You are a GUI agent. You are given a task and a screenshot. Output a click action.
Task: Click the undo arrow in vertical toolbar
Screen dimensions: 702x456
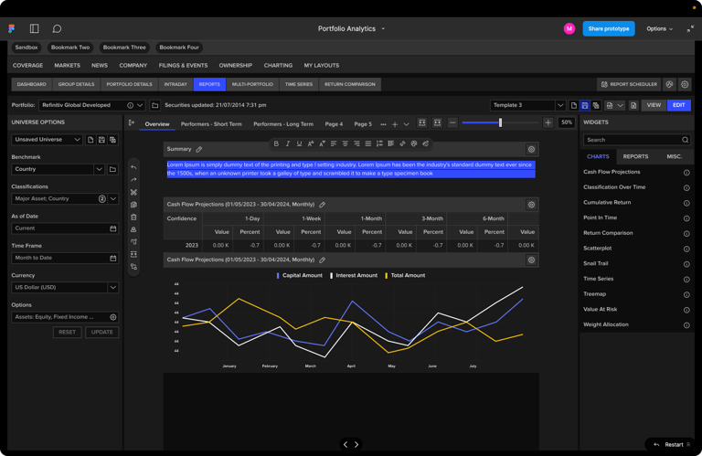133,167
